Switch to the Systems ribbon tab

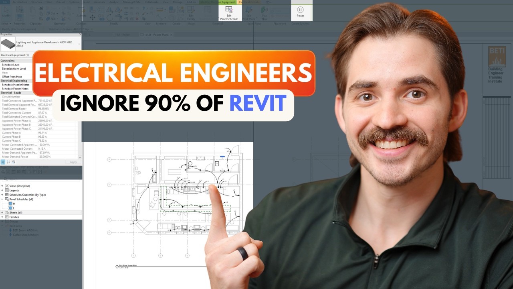[74, 2]
